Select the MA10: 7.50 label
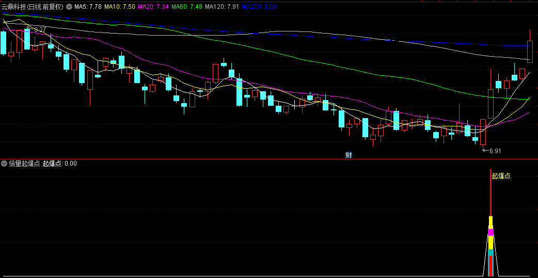This screenshot has height=278, width=538. click(119, 7)
